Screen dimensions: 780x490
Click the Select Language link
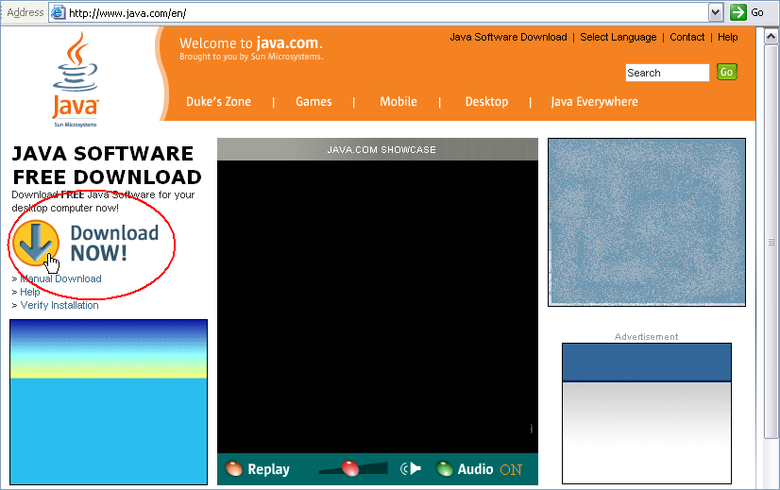(x=619, y=37)
